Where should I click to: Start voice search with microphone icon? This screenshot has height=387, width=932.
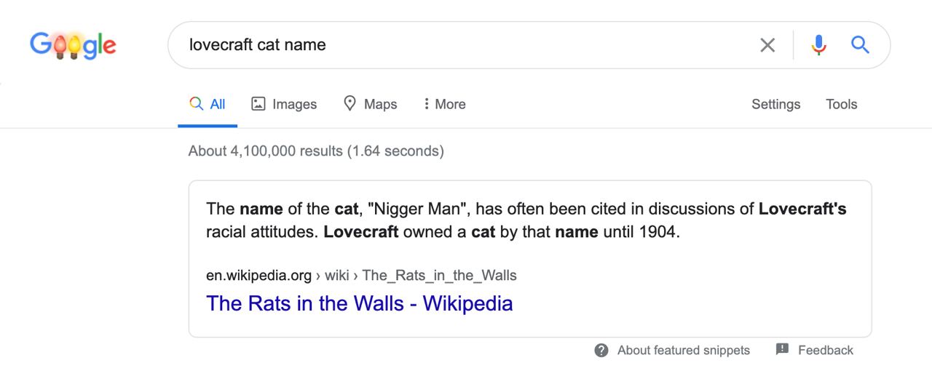[819, 45]
